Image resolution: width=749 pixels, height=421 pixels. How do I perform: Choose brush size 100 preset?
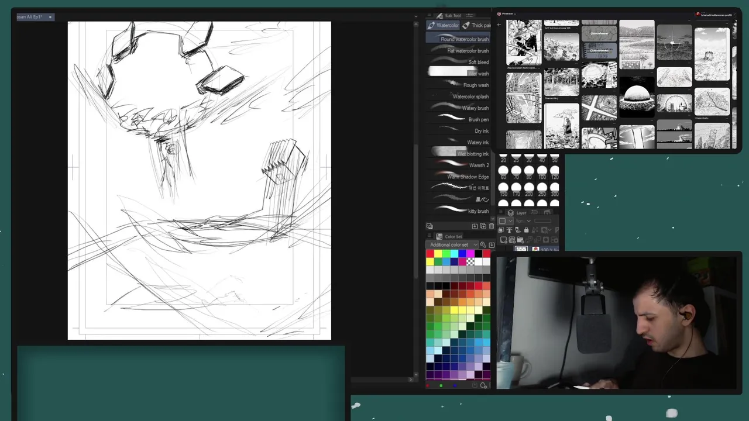pyautogui.click(x=542, y=171)
